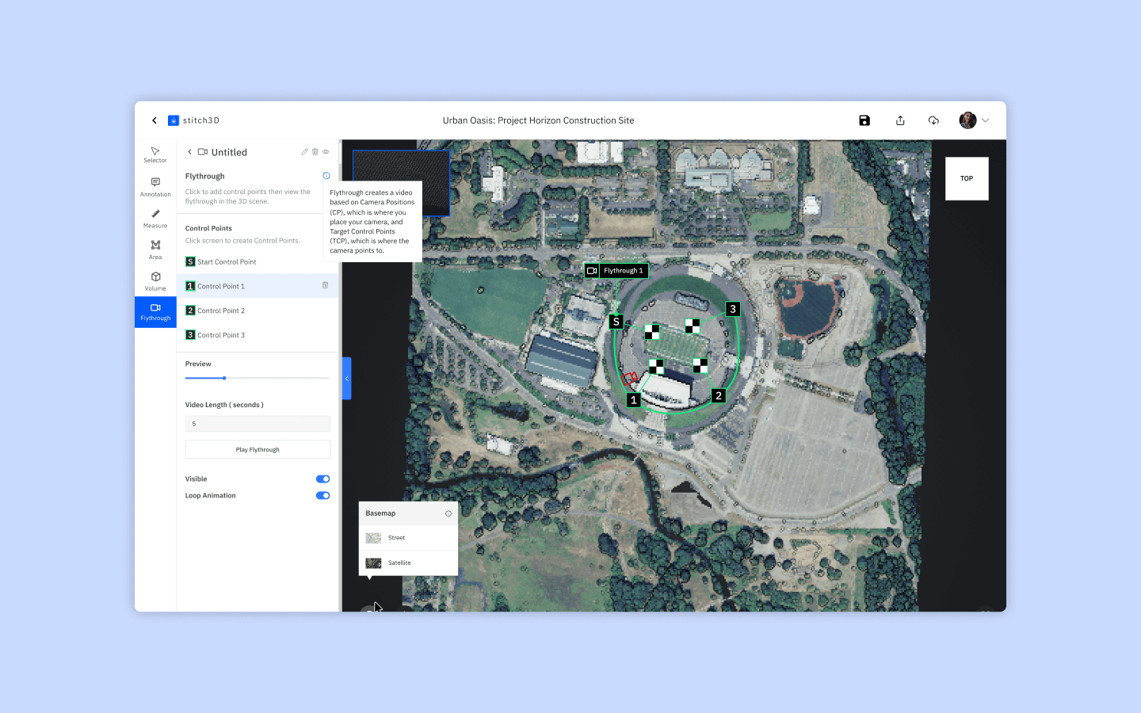1141x713 pixels.
Task: Click the Basemap popup info icon
Action: (x=448, y=513)
